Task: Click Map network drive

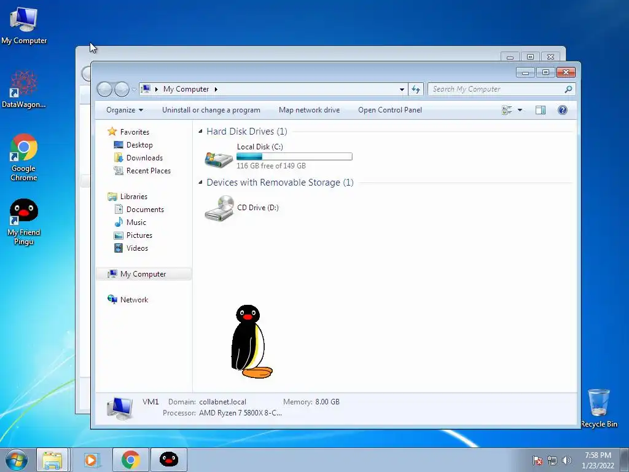Action: tap(310, 110)
